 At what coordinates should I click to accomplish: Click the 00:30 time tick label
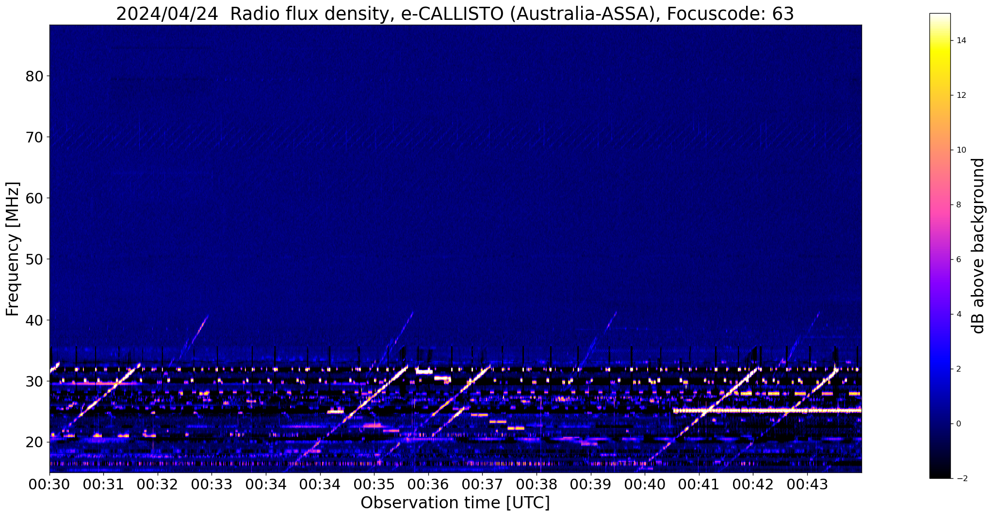tap(49, 485)
